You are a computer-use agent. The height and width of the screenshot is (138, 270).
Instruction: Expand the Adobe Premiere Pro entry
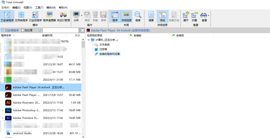click(x=3, y=118)
